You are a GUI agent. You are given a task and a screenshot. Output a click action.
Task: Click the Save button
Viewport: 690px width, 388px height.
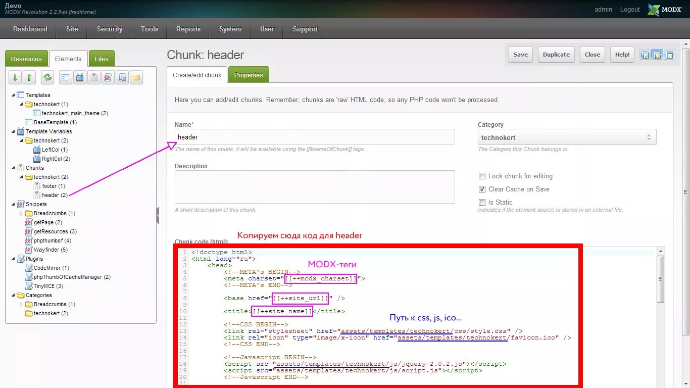[x=521, y=55]
